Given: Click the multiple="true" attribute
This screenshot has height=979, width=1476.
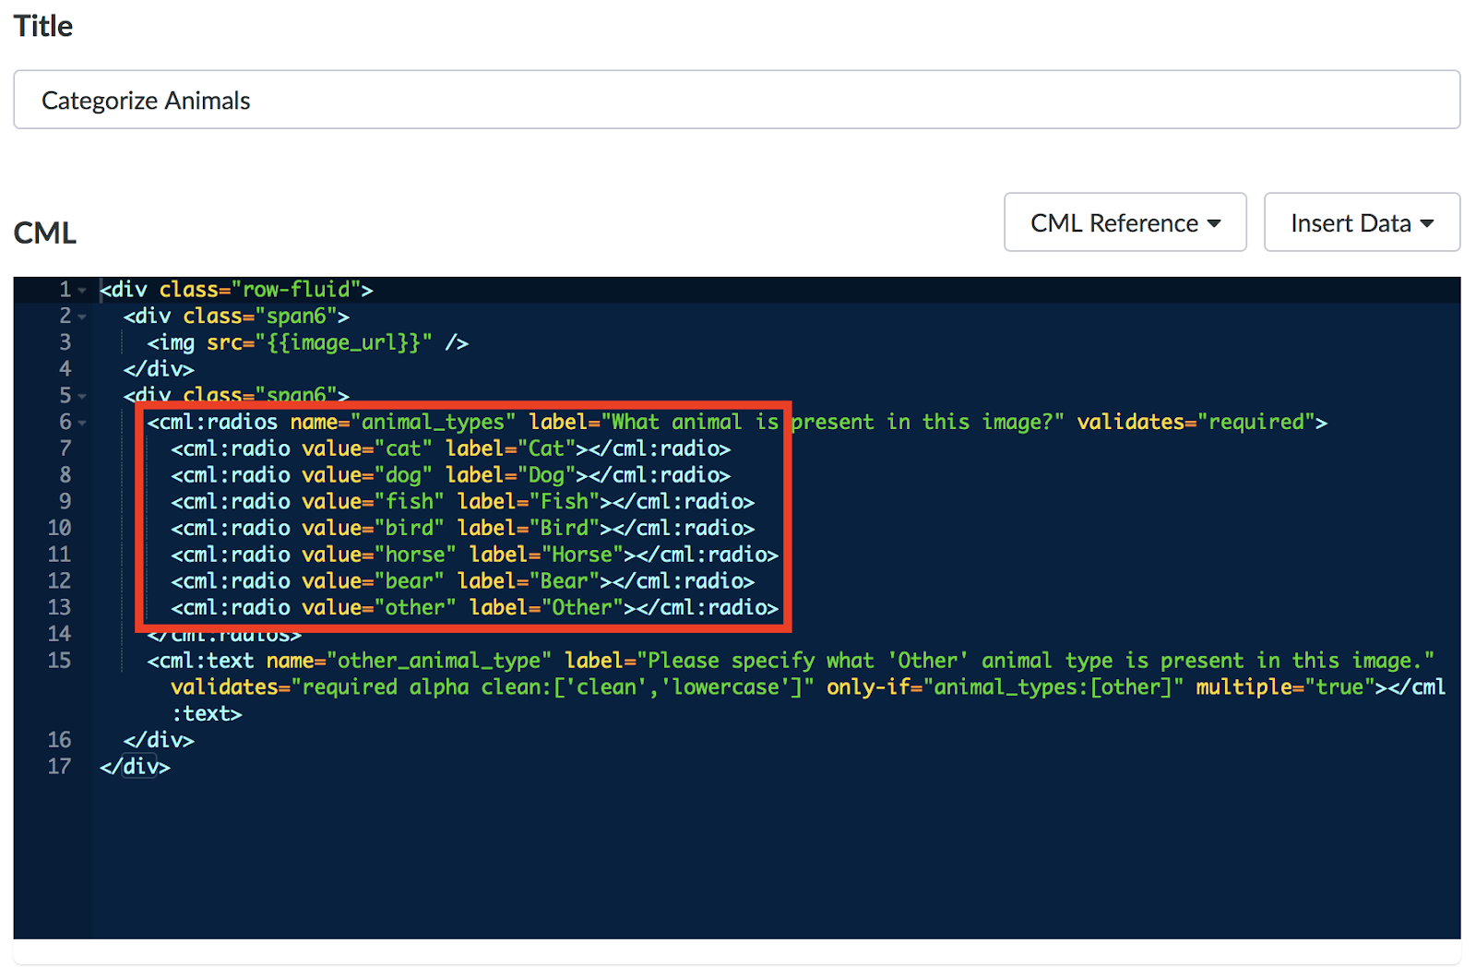Looking at the screenshot, I should [1285, 687].
